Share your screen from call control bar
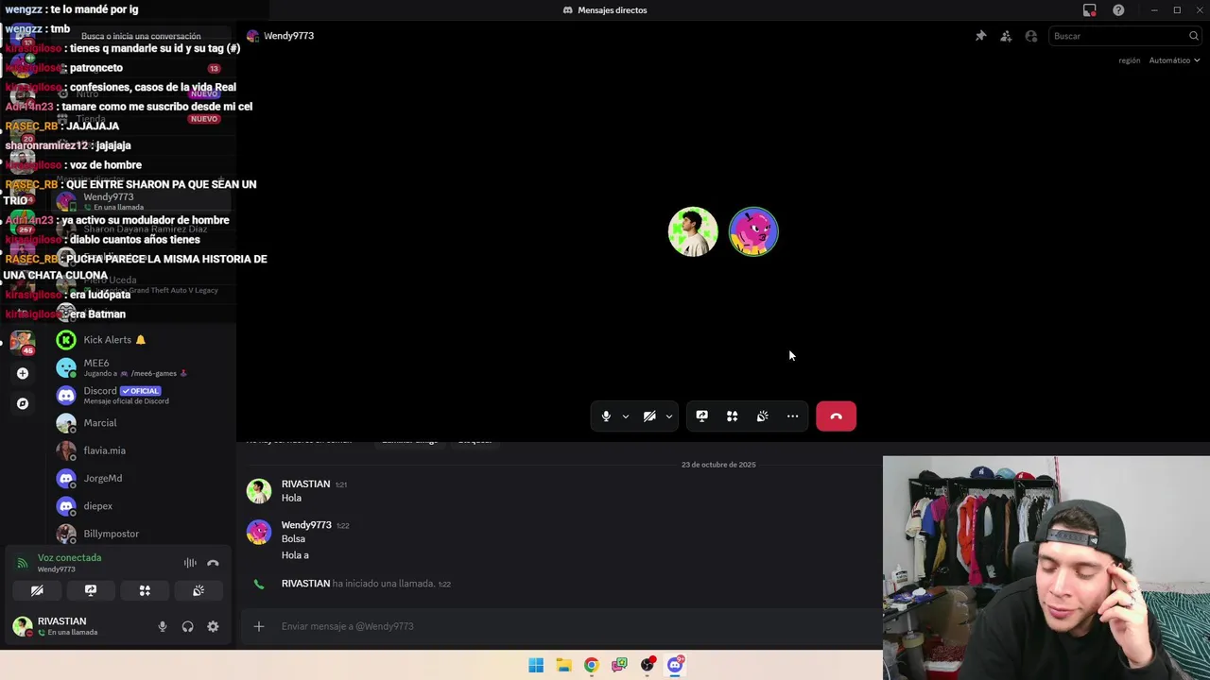1210x680 pixels. click(702, 416)
